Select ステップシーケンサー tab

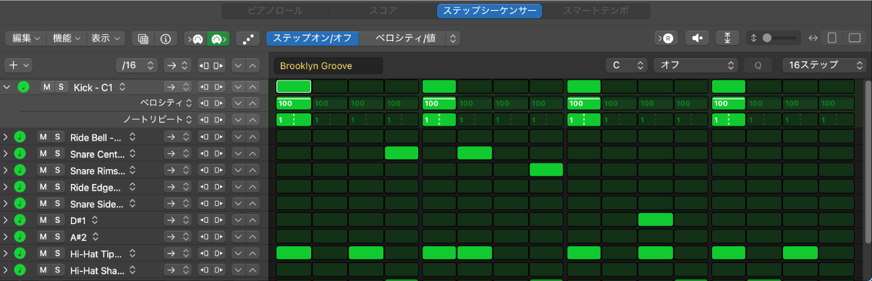[489, 11]
